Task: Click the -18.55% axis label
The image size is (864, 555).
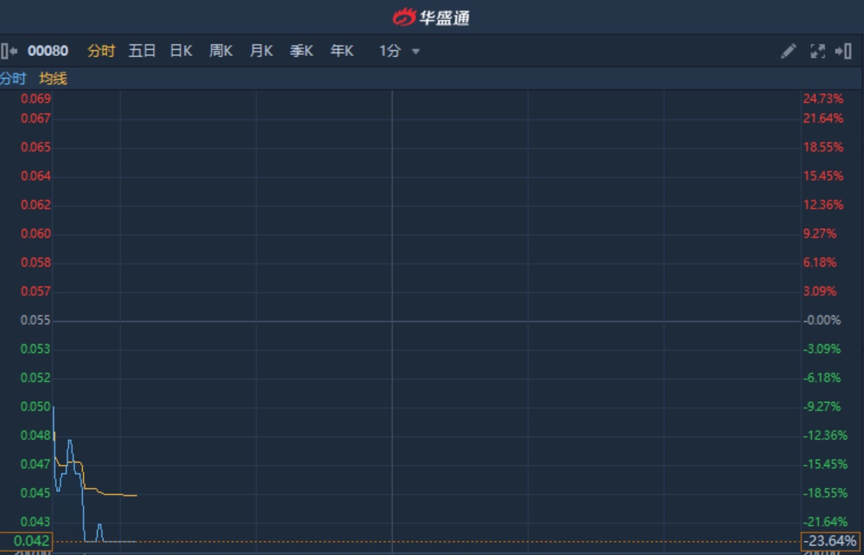Action: 826,493
